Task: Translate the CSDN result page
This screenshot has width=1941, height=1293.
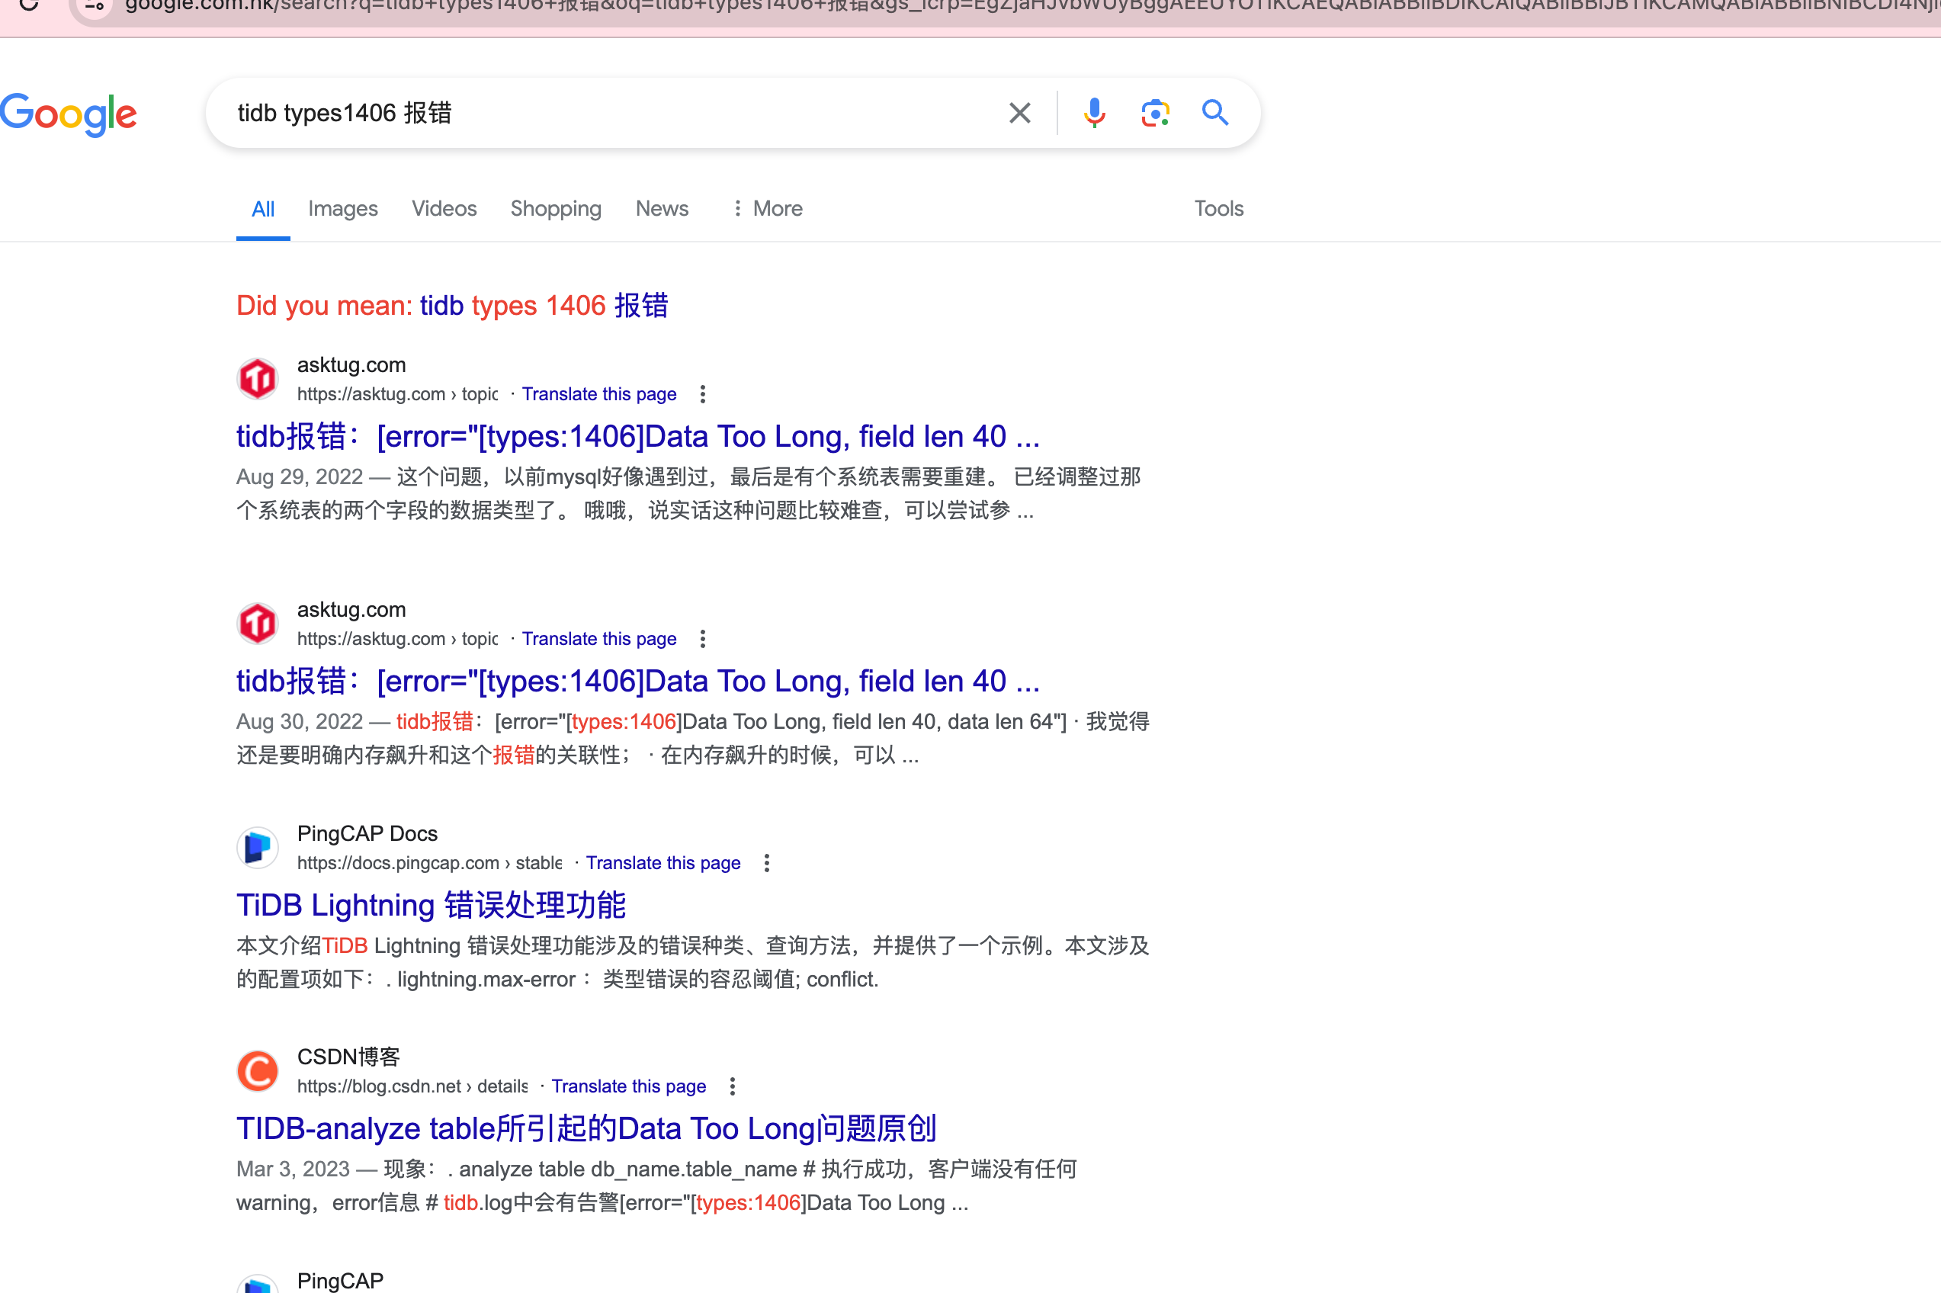Action: point(628,1087)
